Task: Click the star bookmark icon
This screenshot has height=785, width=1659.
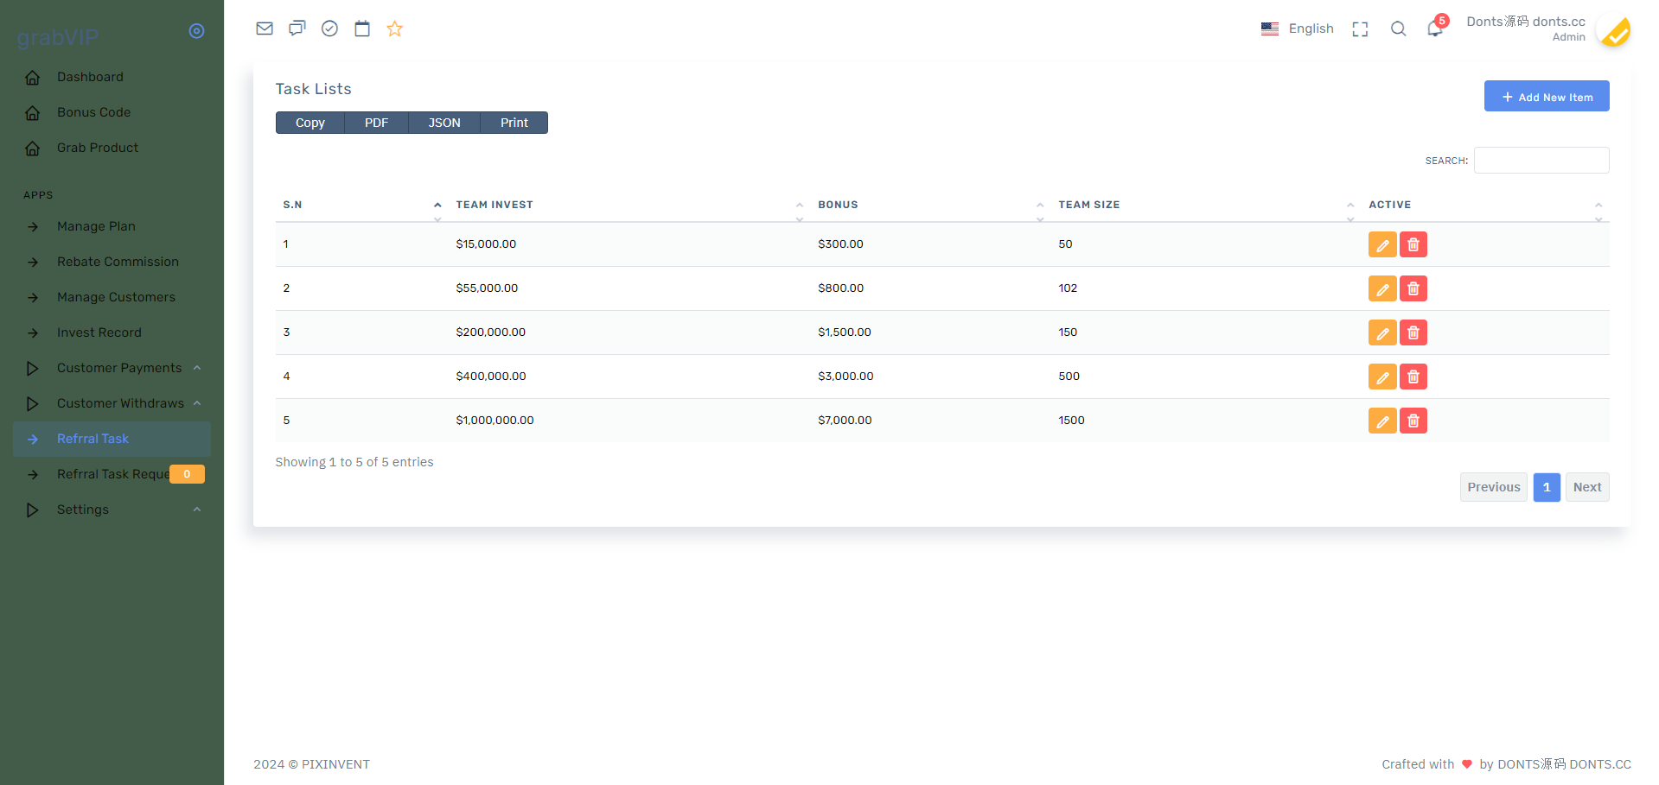Action: point(395,28)
